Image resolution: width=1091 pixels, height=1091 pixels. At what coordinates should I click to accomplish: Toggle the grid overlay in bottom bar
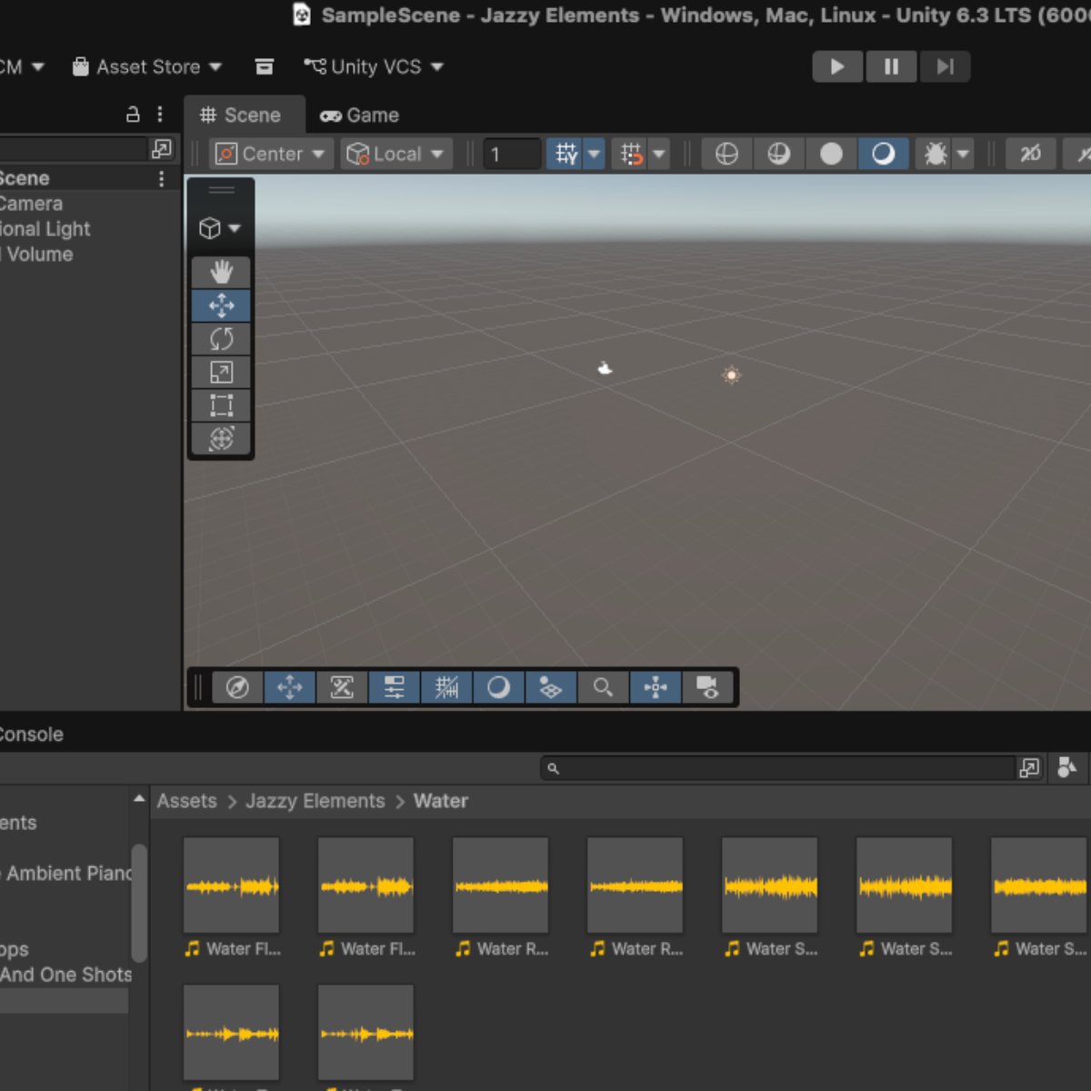[x=446, y=687]
